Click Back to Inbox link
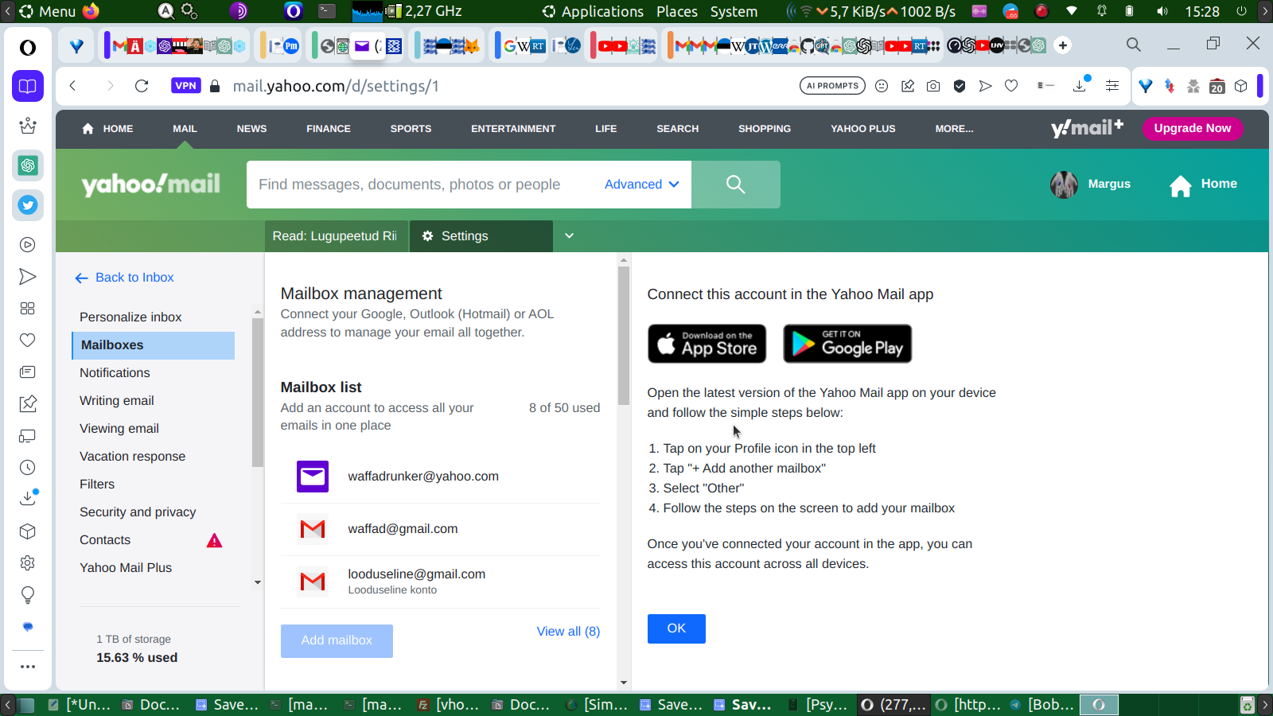 (124, 278)
